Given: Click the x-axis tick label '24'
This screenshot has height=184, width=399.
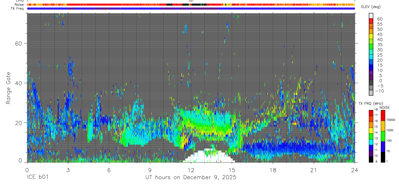Looking at the screenshot, I should tap(354, 170).
